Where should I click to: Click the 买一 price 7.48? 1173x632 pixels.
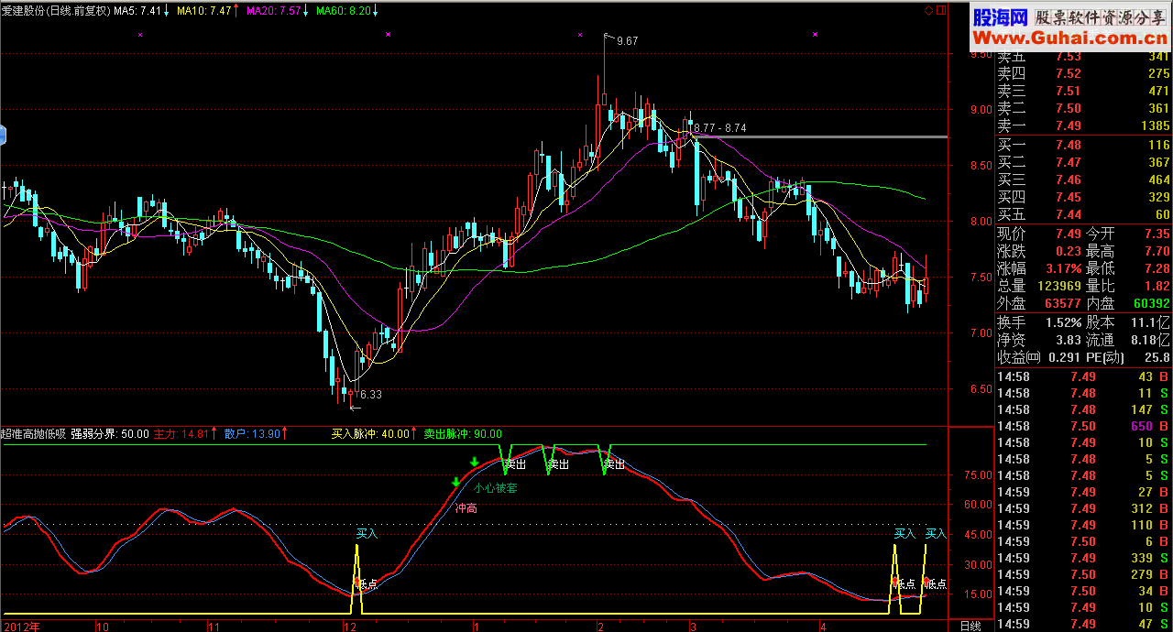[x=1068, y=145]
